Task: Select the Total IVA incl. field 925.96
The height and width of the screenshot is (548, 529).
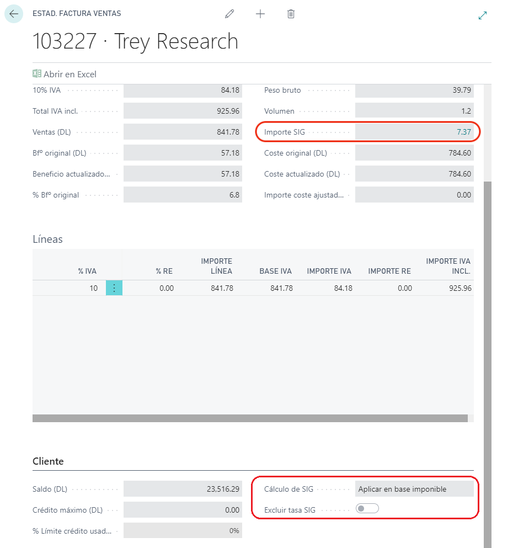Action: pos(183,111)
